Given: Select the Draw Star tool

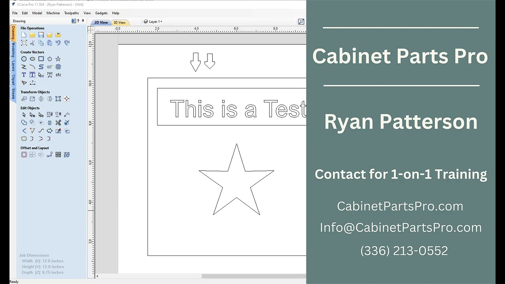Looking at the screenshot, I should coord(58,59).
